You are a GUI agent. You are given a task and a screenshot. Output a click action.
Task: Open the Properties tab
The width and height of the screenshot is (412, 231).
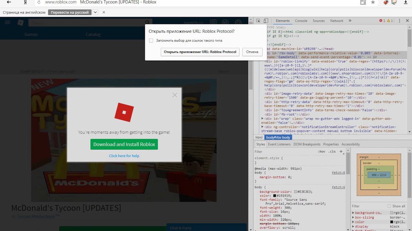point(331,144)
